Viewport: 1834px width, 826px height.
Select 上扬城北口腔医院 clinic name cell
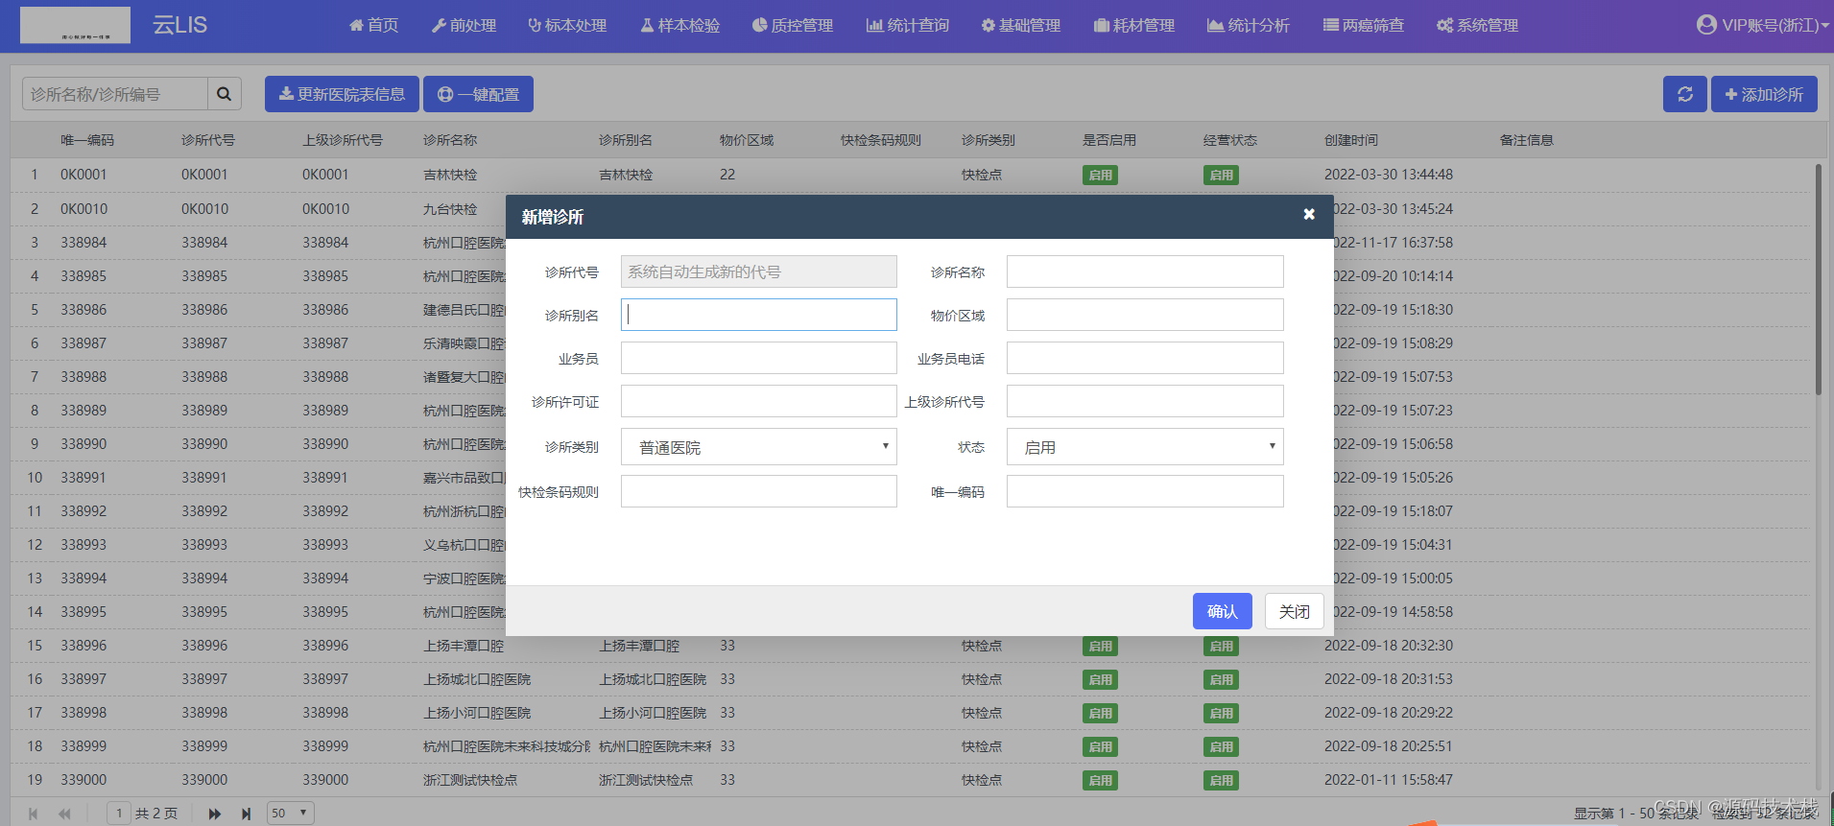[477, 679]
